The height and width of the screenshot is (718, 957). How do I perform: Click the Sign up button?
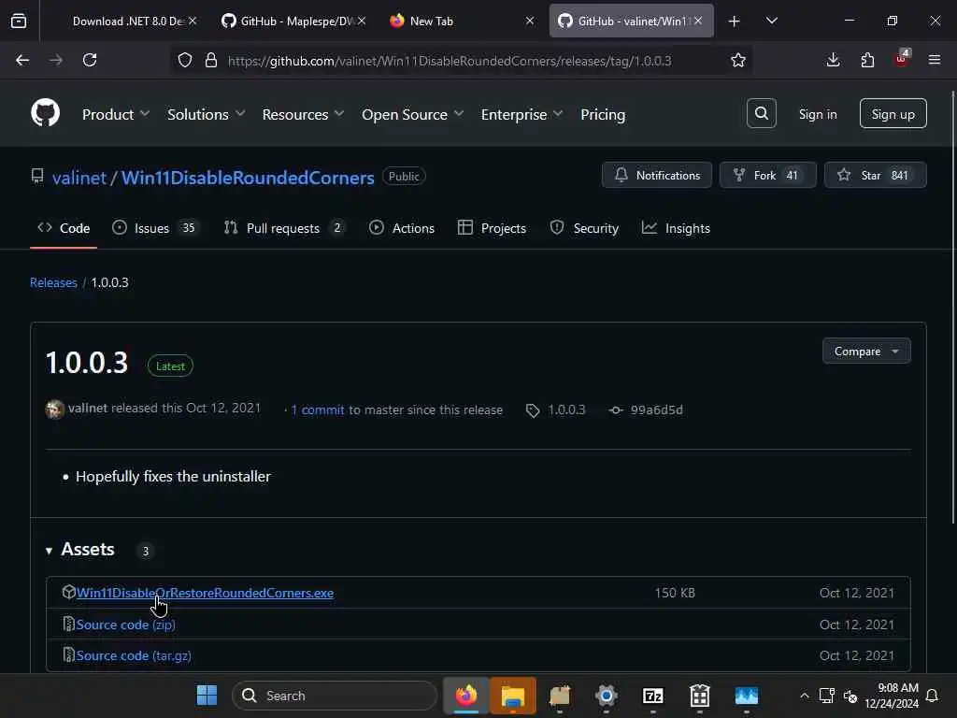[x=893, y=113]
